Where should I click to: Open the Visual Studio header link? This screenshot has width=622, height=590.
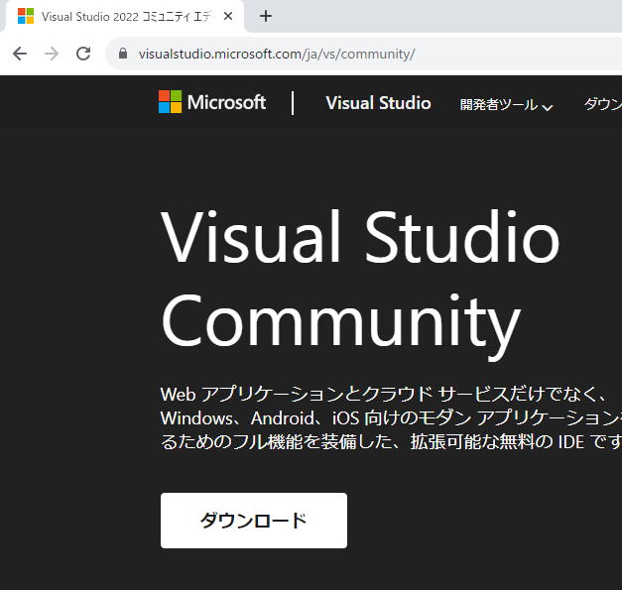coord(378,103)
